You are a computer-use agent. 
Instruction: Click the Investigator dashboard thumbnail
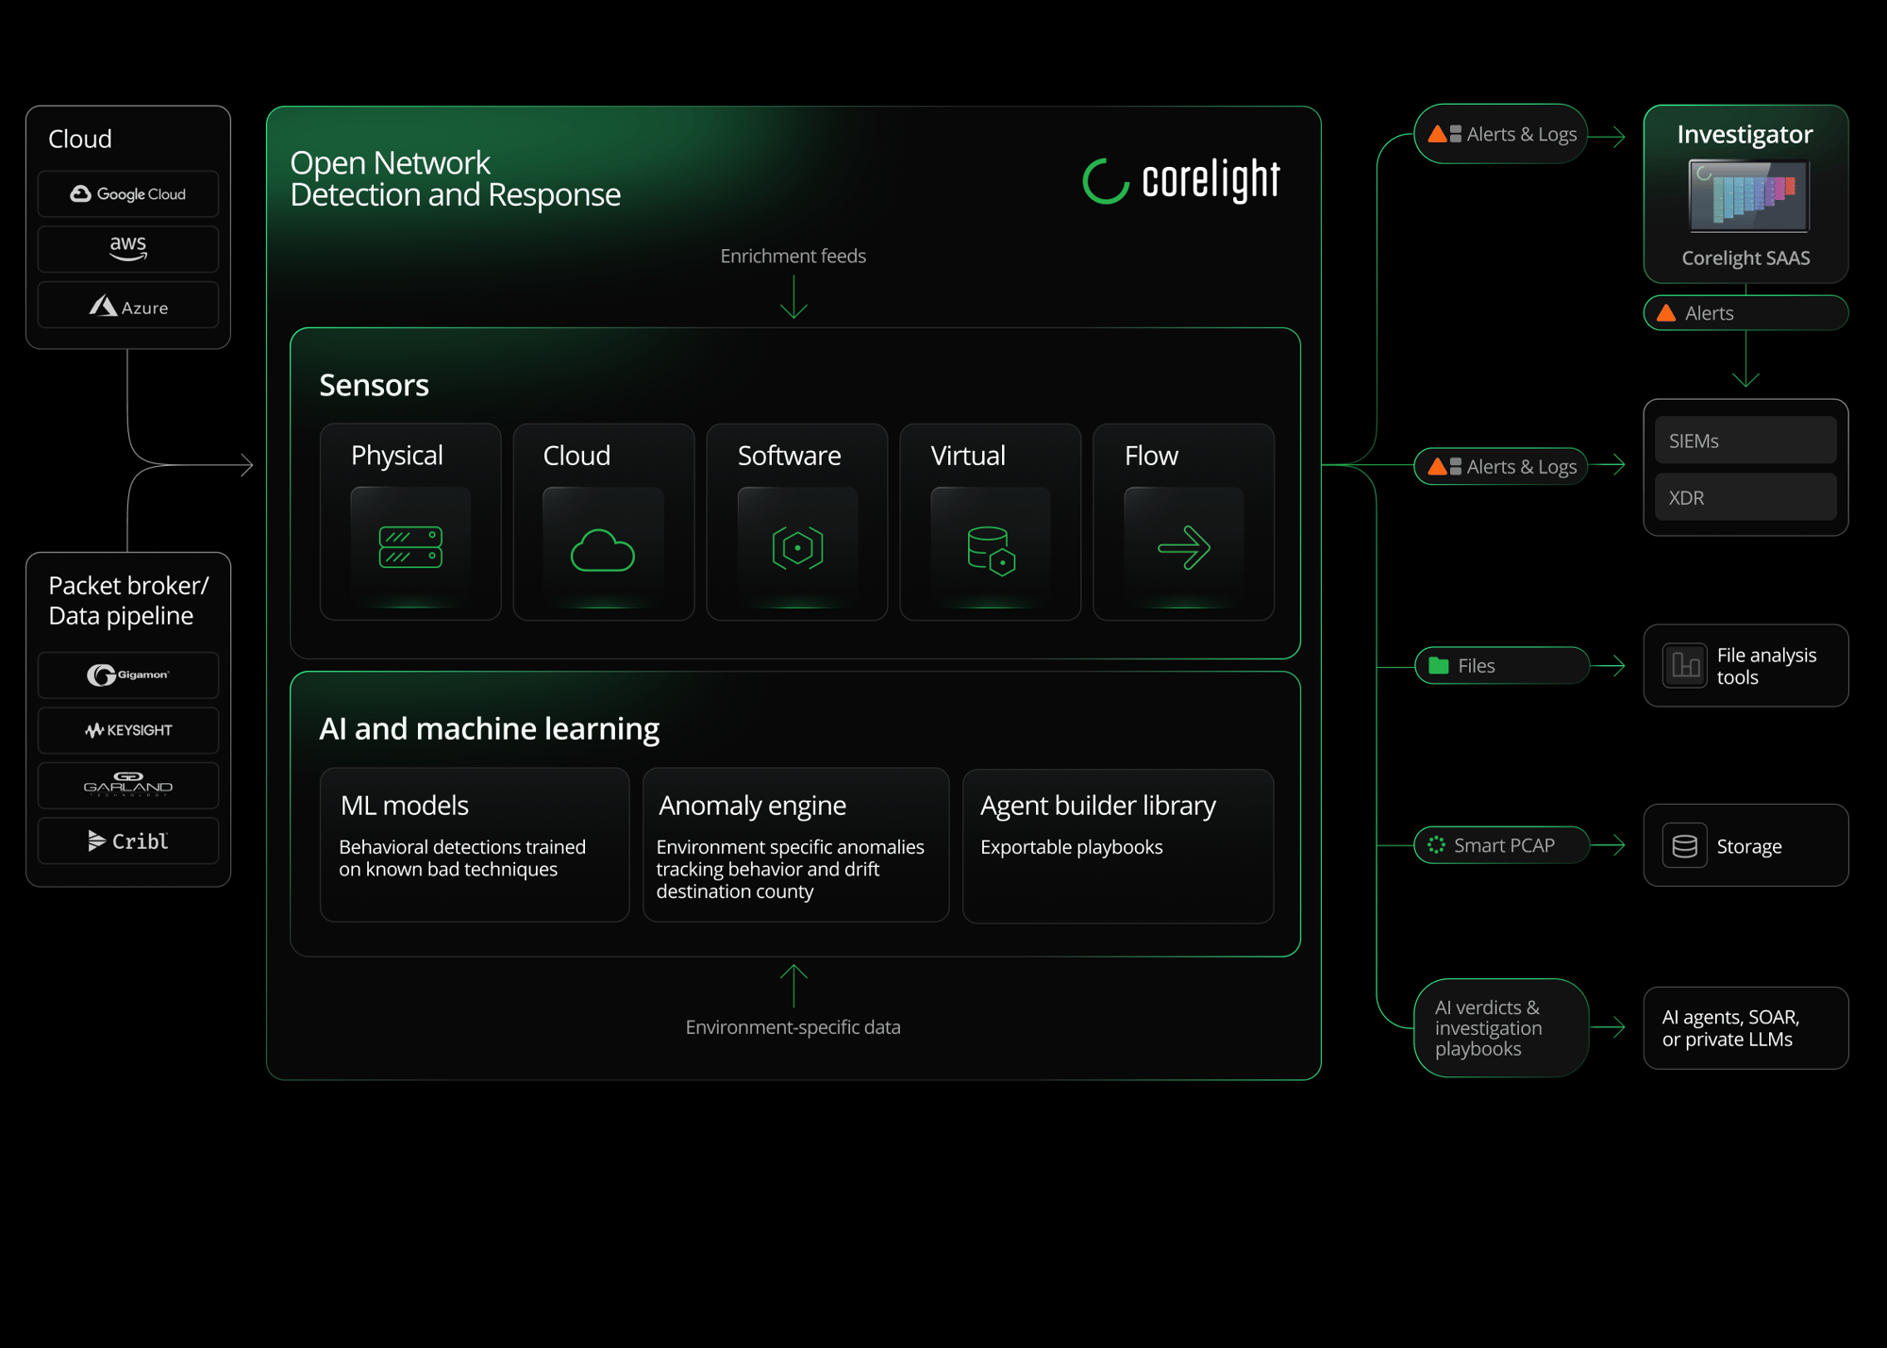point(1748,196)
